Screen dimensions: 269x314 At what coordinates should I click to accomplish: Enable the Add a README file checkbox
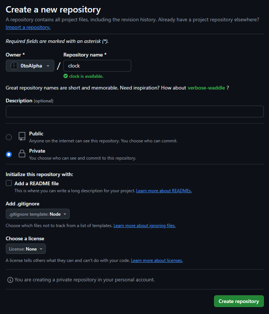tap(8, 183)
